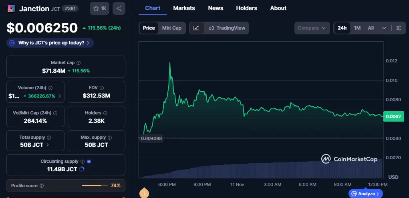The width and height of the screenshot is (409, 198).
Task: Expand Volume (24h) details chevron
Action: (x=60, y=96)
